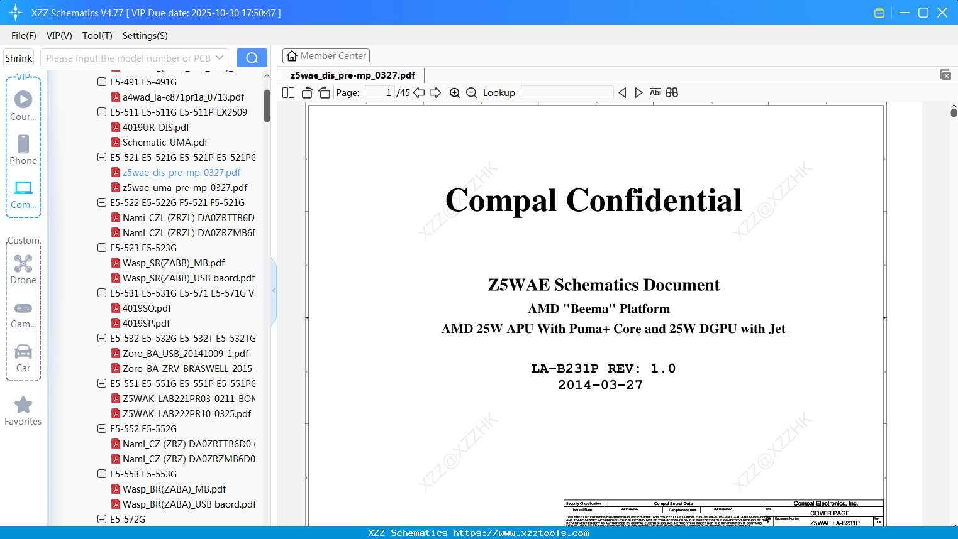The height and width of the screenshot is (539, 958).
Task: Click the blue search button
Action: pyautogui.click(x=252, y=58)
